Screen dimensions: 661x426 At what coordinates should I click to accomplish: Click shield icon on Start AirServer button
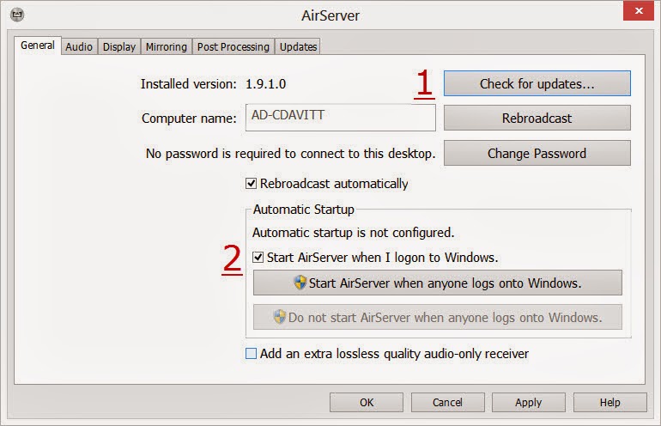point(300,283)
